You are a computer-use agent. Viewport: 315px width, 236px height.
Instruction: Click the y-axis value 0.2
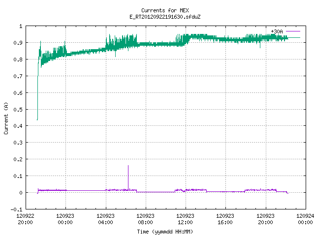(18, 159)
